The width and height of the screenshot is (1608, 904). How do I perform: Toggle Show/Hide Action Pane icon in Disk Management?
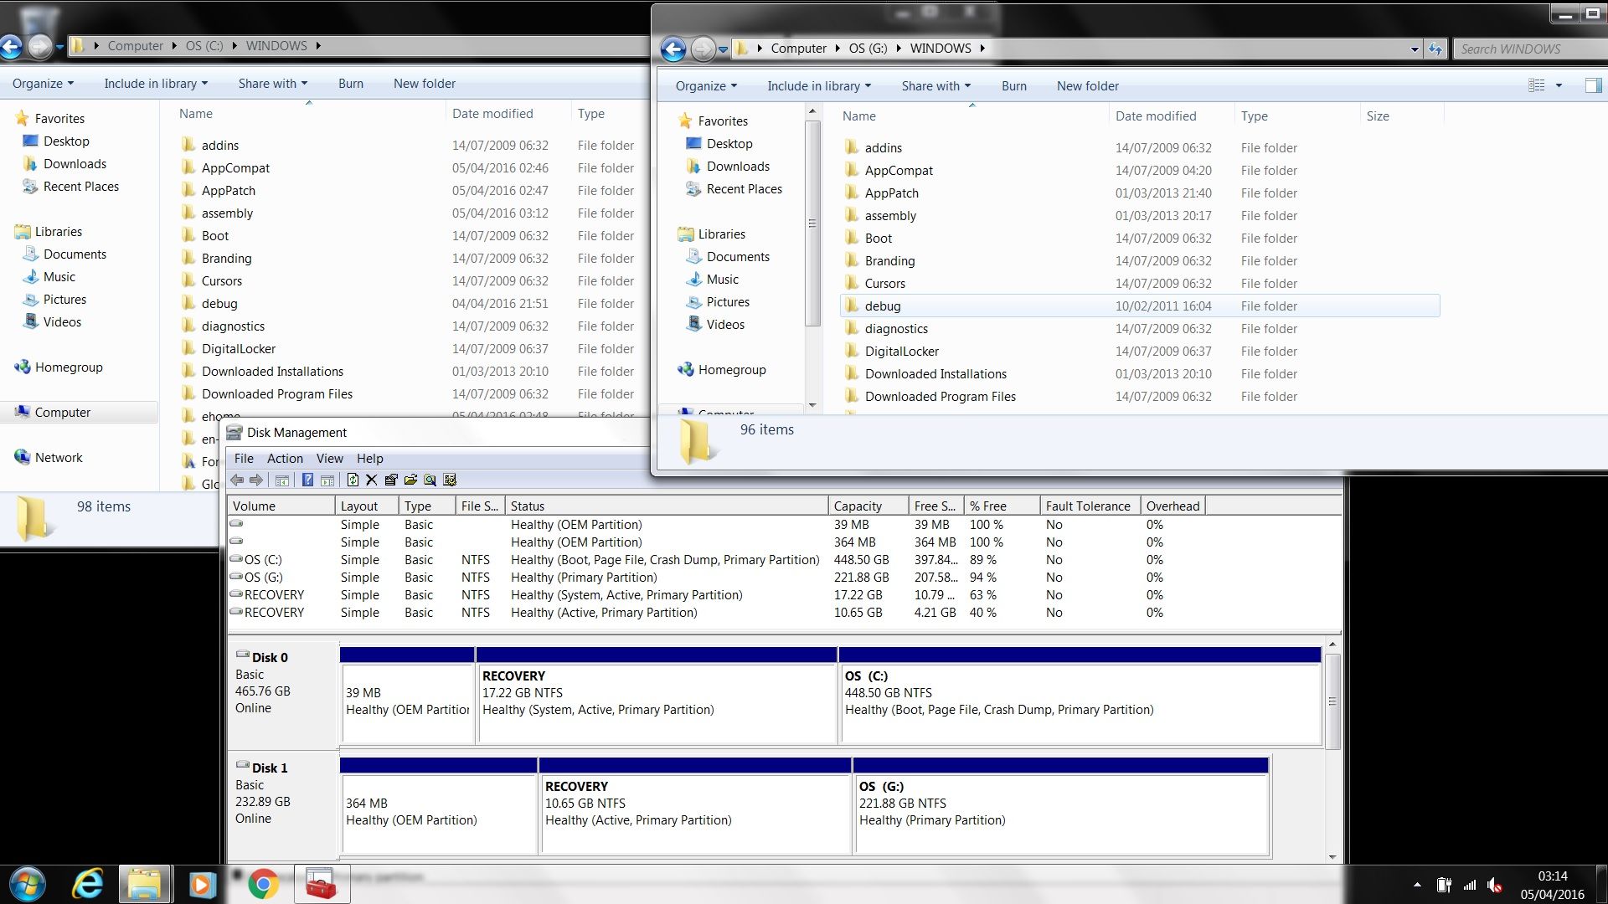click(x=327, y=480)
